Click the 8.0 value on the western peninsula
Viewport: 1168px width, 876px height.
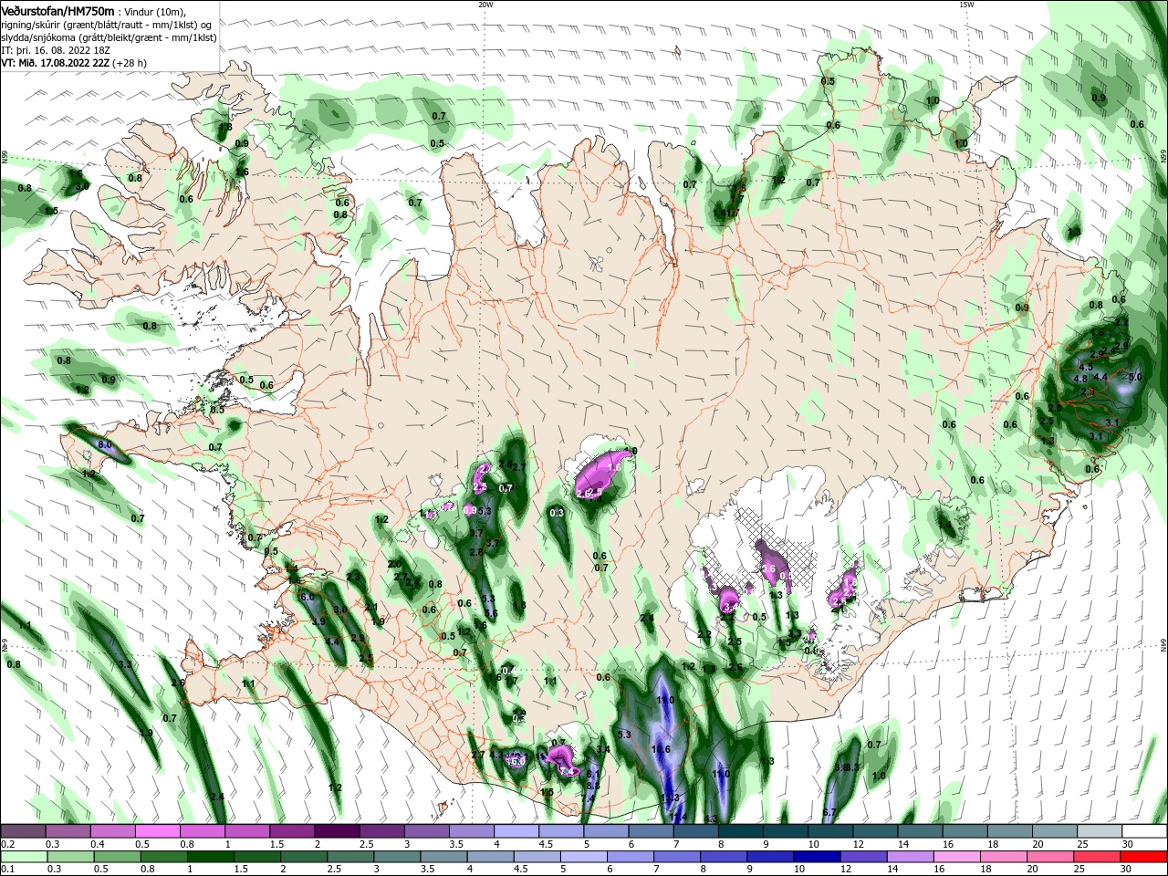point(104,444)
